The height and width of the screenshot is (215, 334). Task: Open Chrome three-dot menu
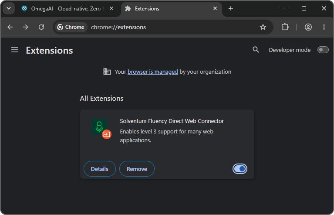[x=324, y=27]
